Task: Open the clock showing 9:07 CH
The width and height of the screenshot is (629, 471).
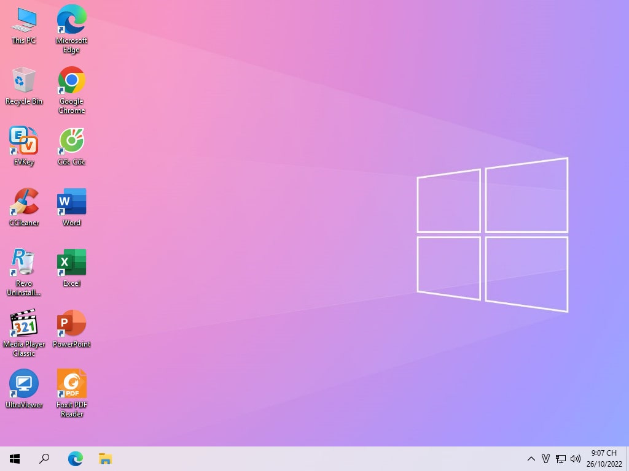Action: coord(604,459)
